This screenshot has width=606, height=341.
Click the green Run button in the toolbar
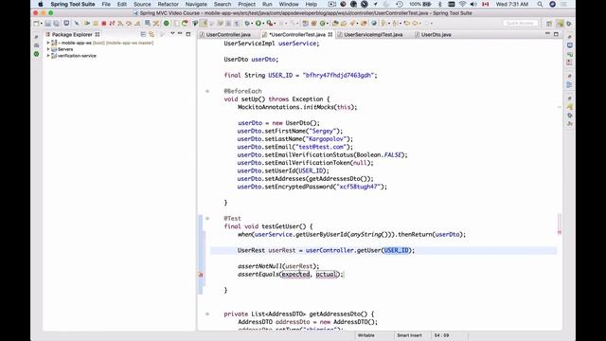[x=258, y=24]
